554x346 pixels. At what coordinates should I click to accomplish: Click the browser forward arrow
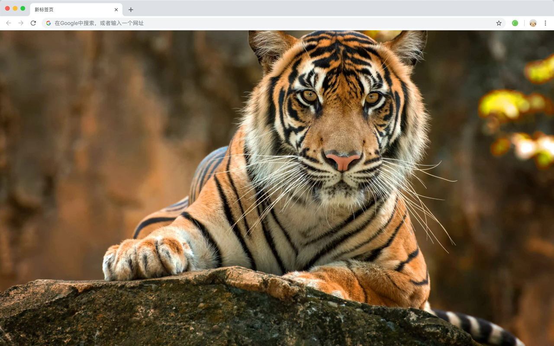coord(21,23)
